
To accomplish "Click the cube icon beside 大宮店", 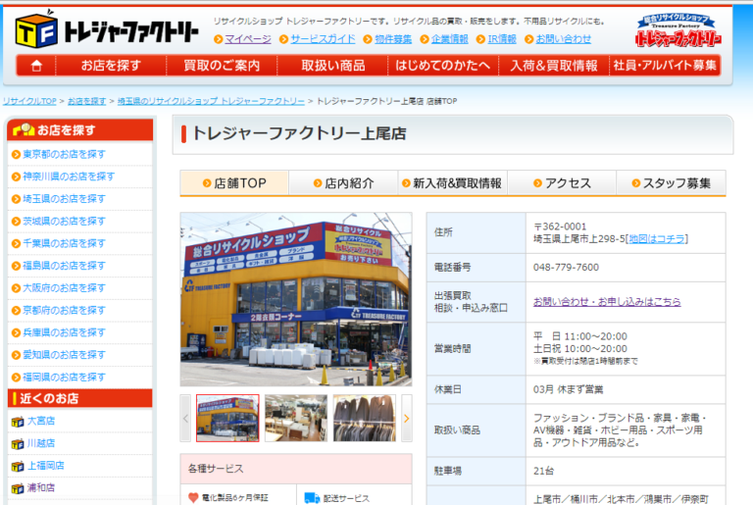I will [x=18, y=422].
